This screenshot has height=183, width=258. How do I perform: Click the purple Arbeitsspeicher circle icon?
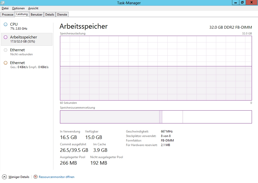point(6,37)
